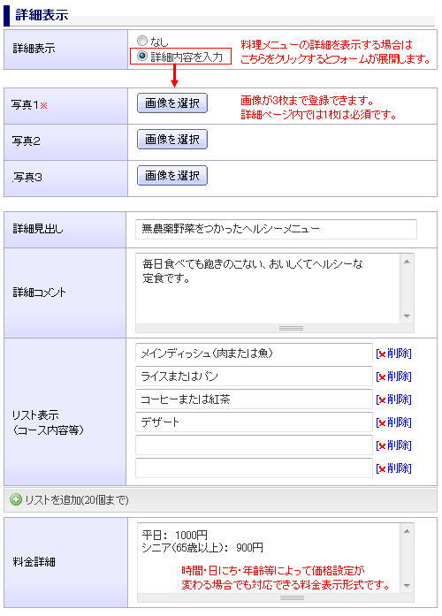
Task: Edit the ライスまたはパン list field
Action: pyautogui.click(x=254, y=376)
